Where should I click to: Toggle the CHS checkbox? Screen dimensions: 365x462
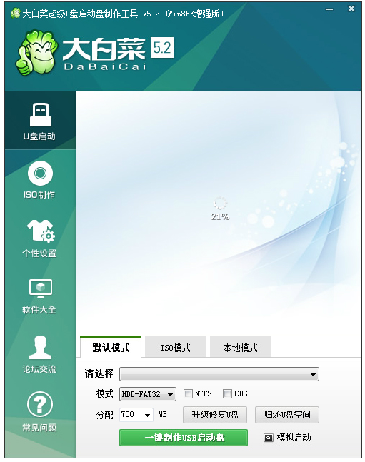(227, 394)
